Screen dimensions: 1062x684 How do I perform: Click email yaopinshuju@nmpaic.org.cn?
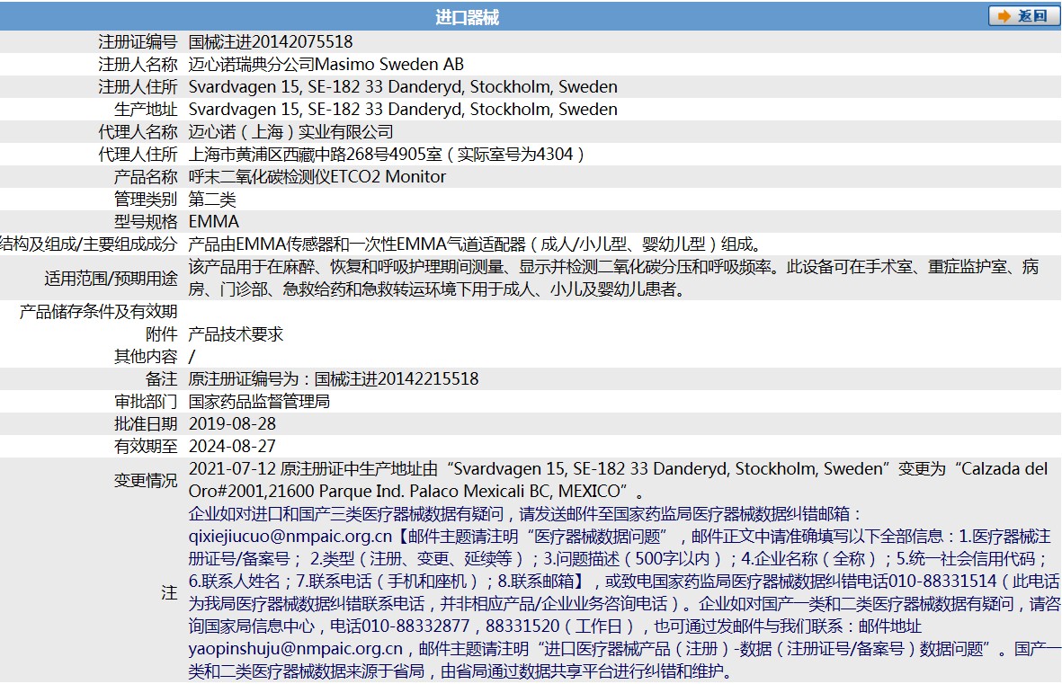click(295, 649)
